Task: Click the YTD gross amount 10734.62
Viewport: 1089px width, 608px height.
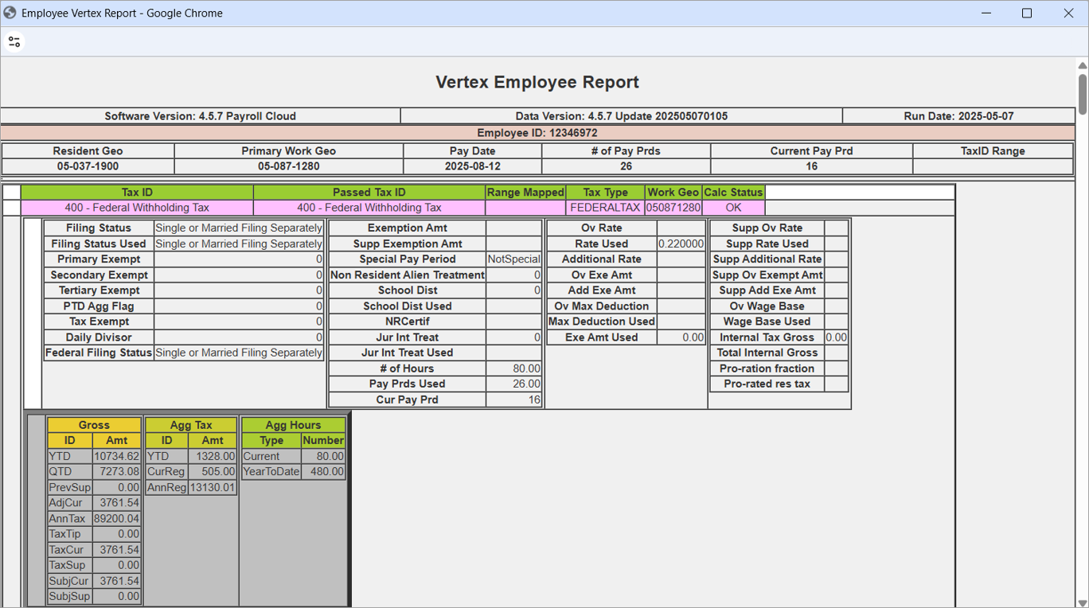Action: pyautogui.click(x=117, y=456)
